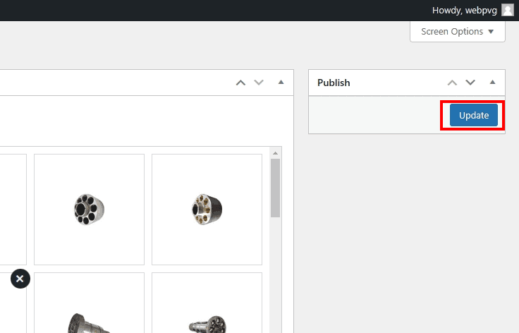This screenshot has height=333, width=519.
Task: Click the Update button in Publish panel
Action: click(473, 116)
